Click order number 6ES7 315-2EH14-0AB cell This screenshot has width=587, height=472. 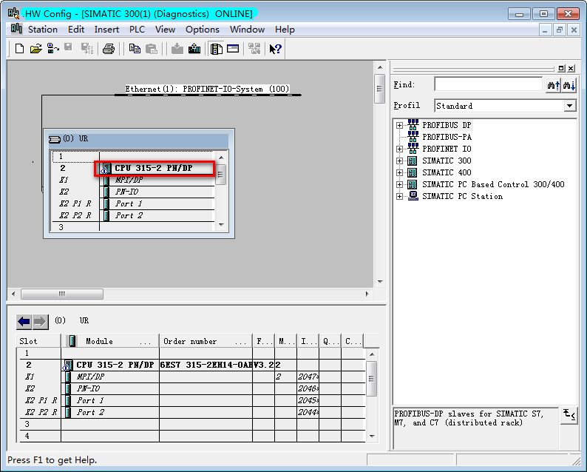(x=206, y=365)
